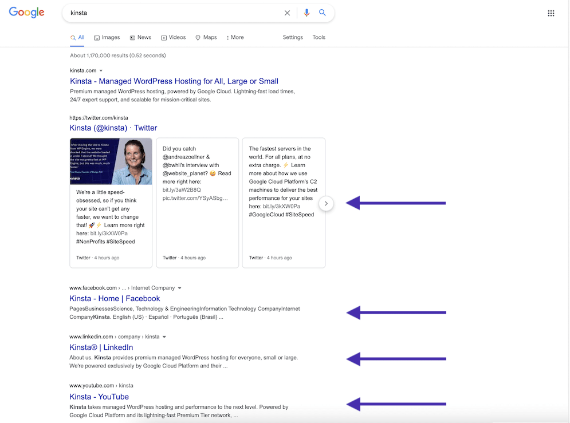Viewport: 570px width, 423px height.
Task: Open the Settings menu
Action: (293, 37)
